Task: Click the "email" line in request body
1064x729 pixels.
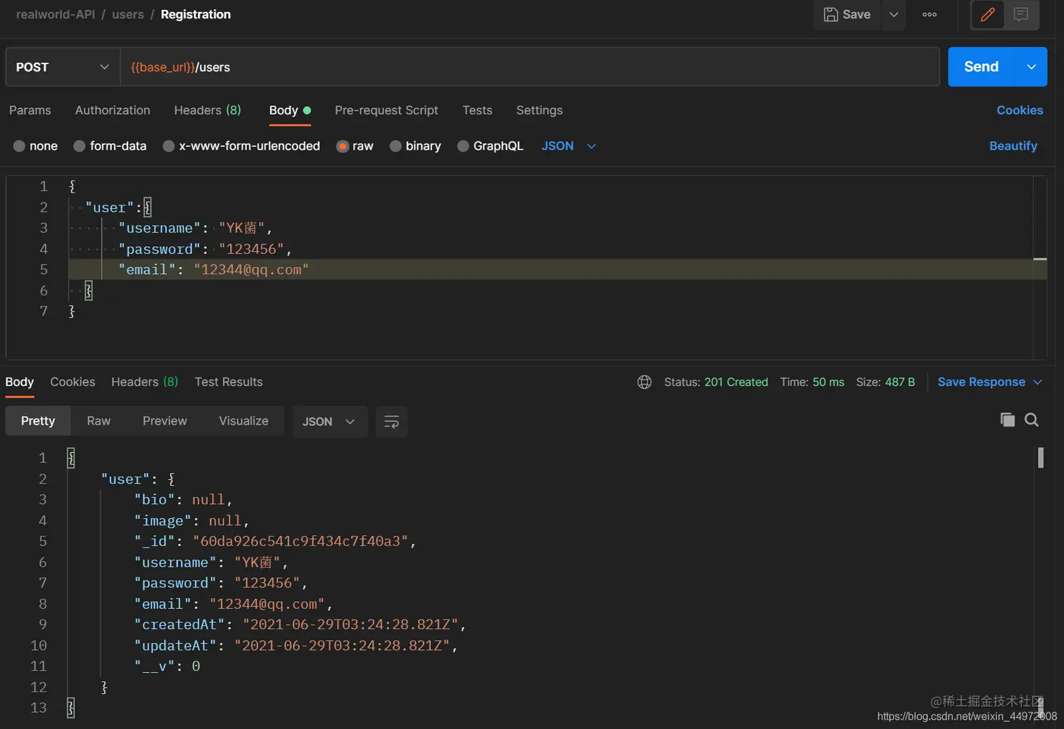Action: point(213,269)
